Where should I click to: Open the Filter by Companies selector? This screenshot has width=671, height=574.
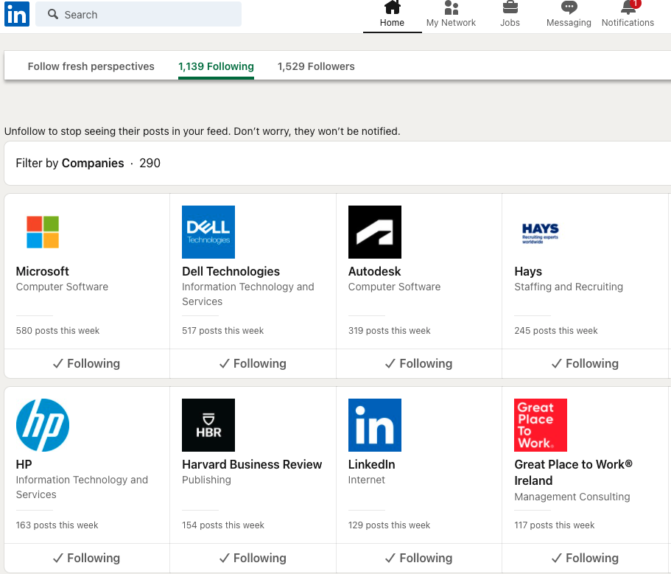point(92,163)
